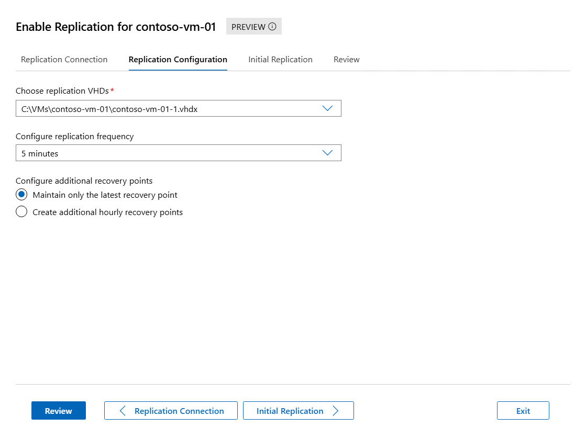Click the chevron arrow in the frequency dropdown
The height and width of the screenshot is (439, 586).
[x=327, y=153]
